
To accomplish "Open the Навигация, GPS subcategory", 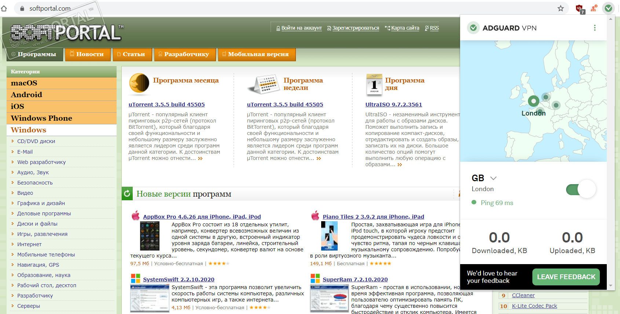I will pyautogui.click(x=38, y=265).
